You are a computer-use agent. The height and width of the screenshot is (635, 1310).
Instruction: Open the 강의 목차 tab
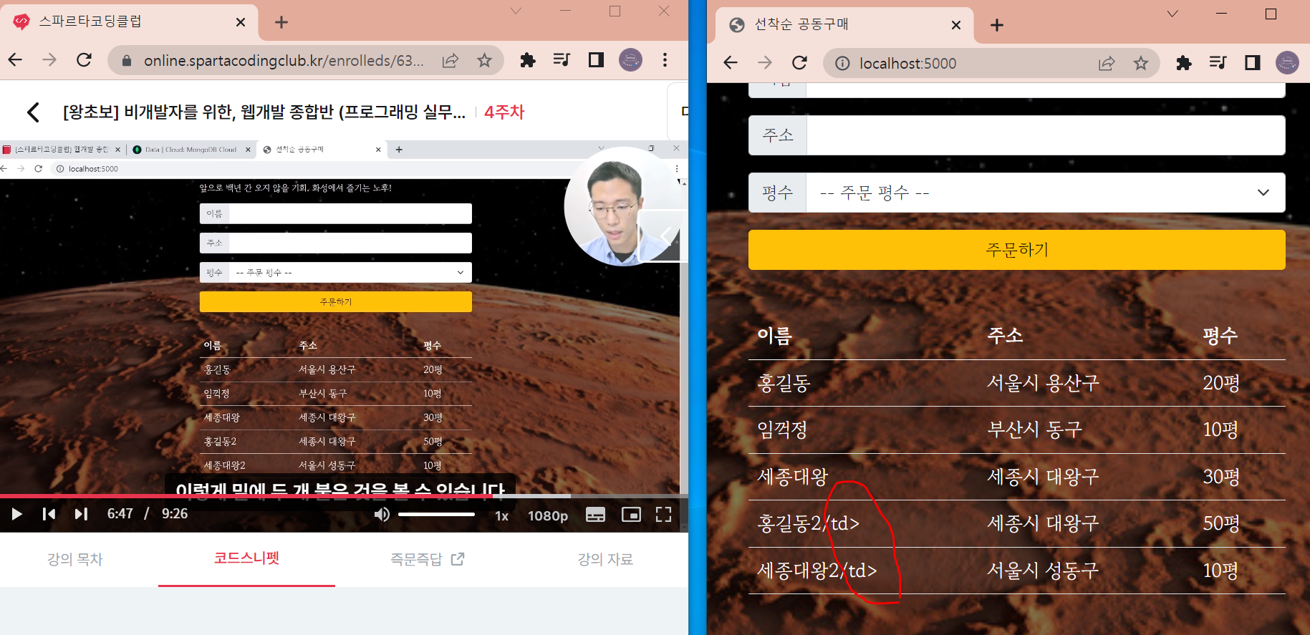75,559
